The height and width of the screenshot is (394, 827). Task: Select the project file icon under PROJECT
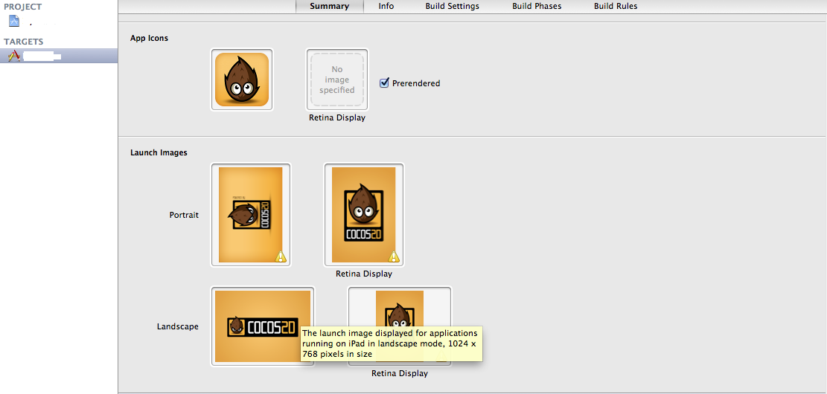click(14, 21)
